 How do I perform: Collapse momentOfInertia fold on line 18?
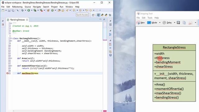tap(11, 66)
